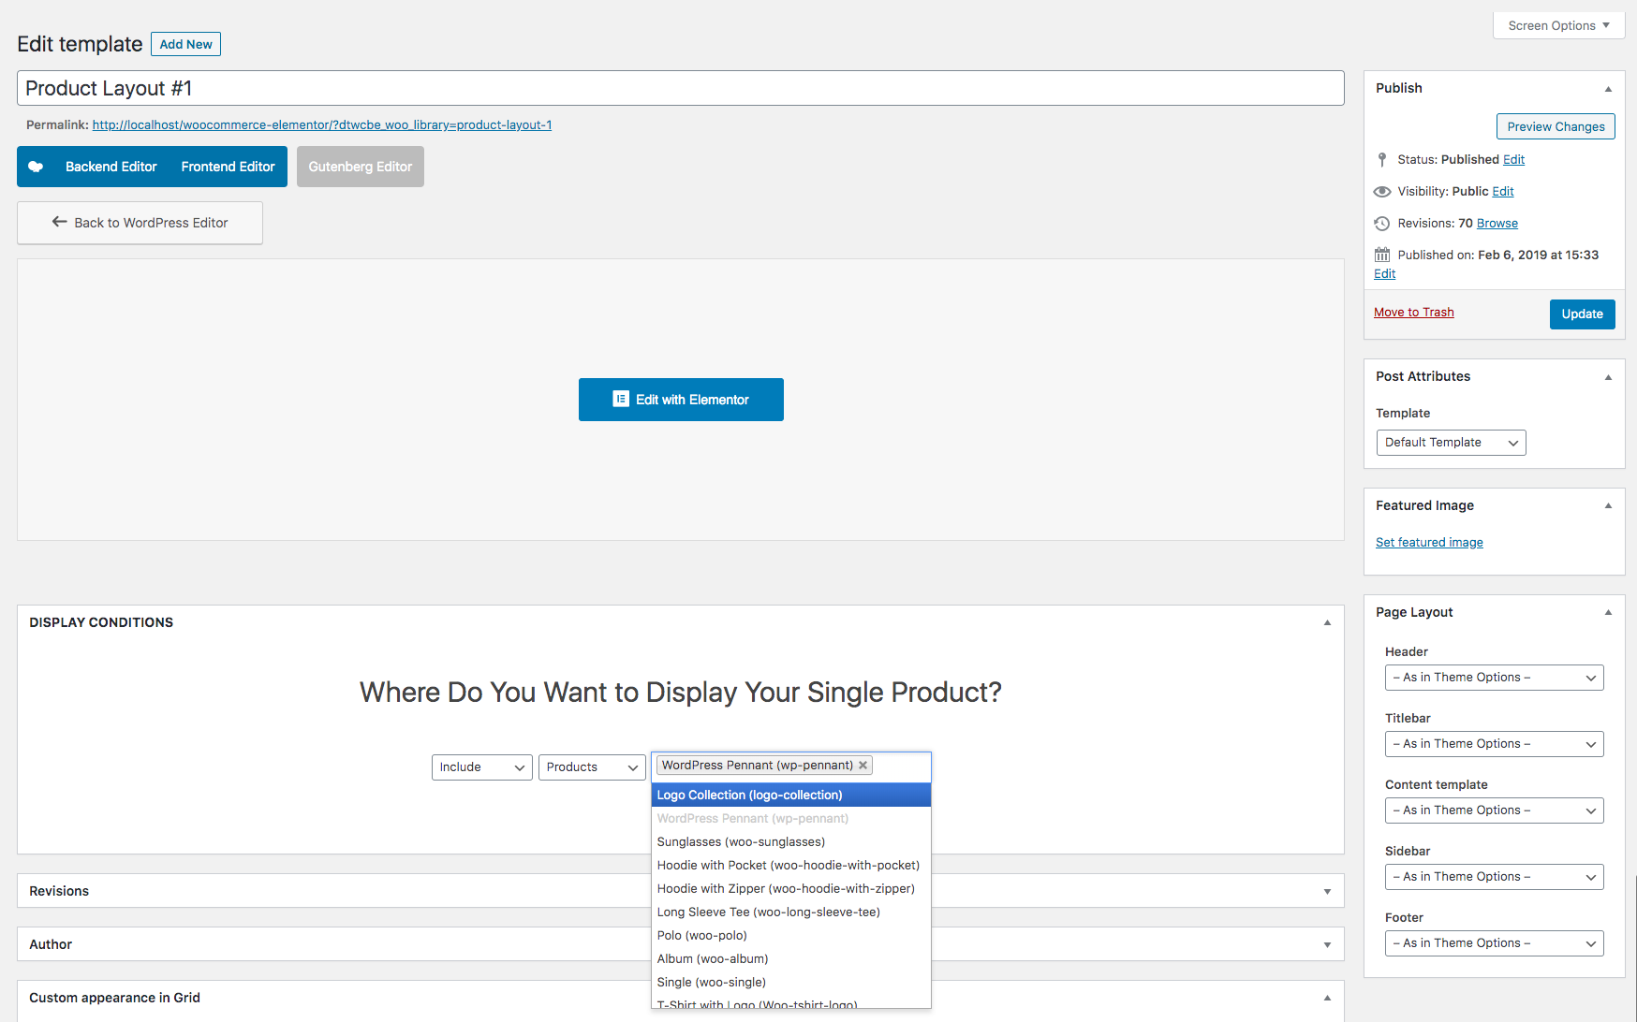Image resolution: width=1637 pixels, height=1022 pixels.
Task: Click the product search input beside the Pennant tag
Action: (x=901, y=766)
